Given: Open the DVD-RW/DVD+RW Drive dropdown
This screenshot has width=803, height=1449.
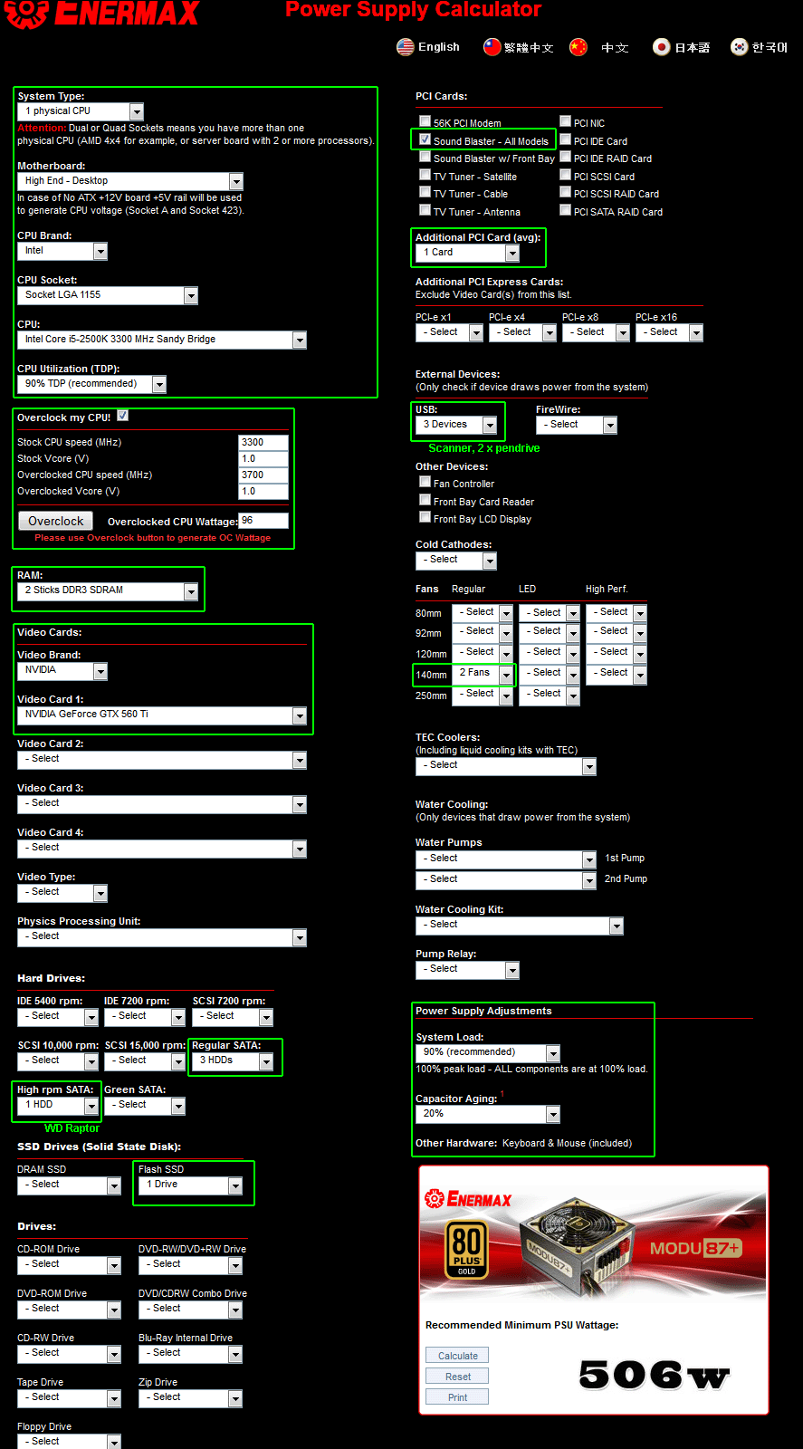Looking at the screenshot, I should pos(191,1264).
